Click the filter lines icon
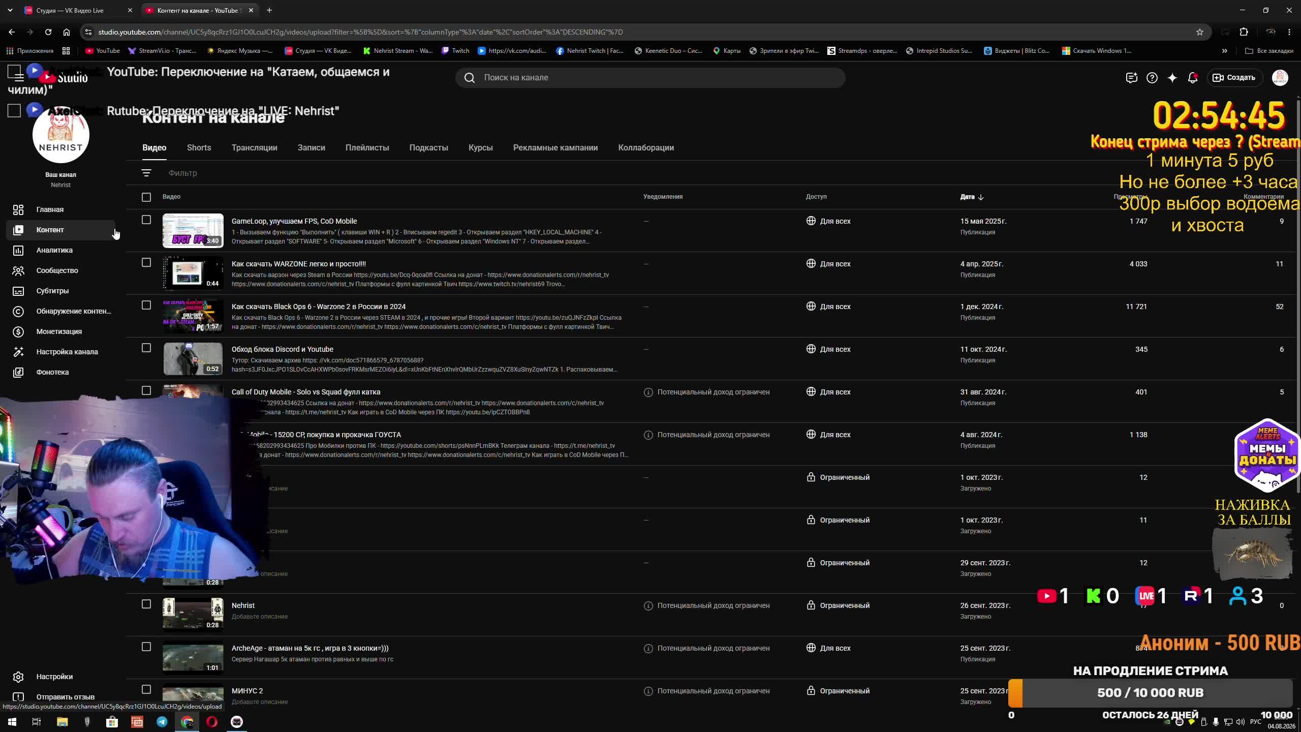 tap(146, 173)
